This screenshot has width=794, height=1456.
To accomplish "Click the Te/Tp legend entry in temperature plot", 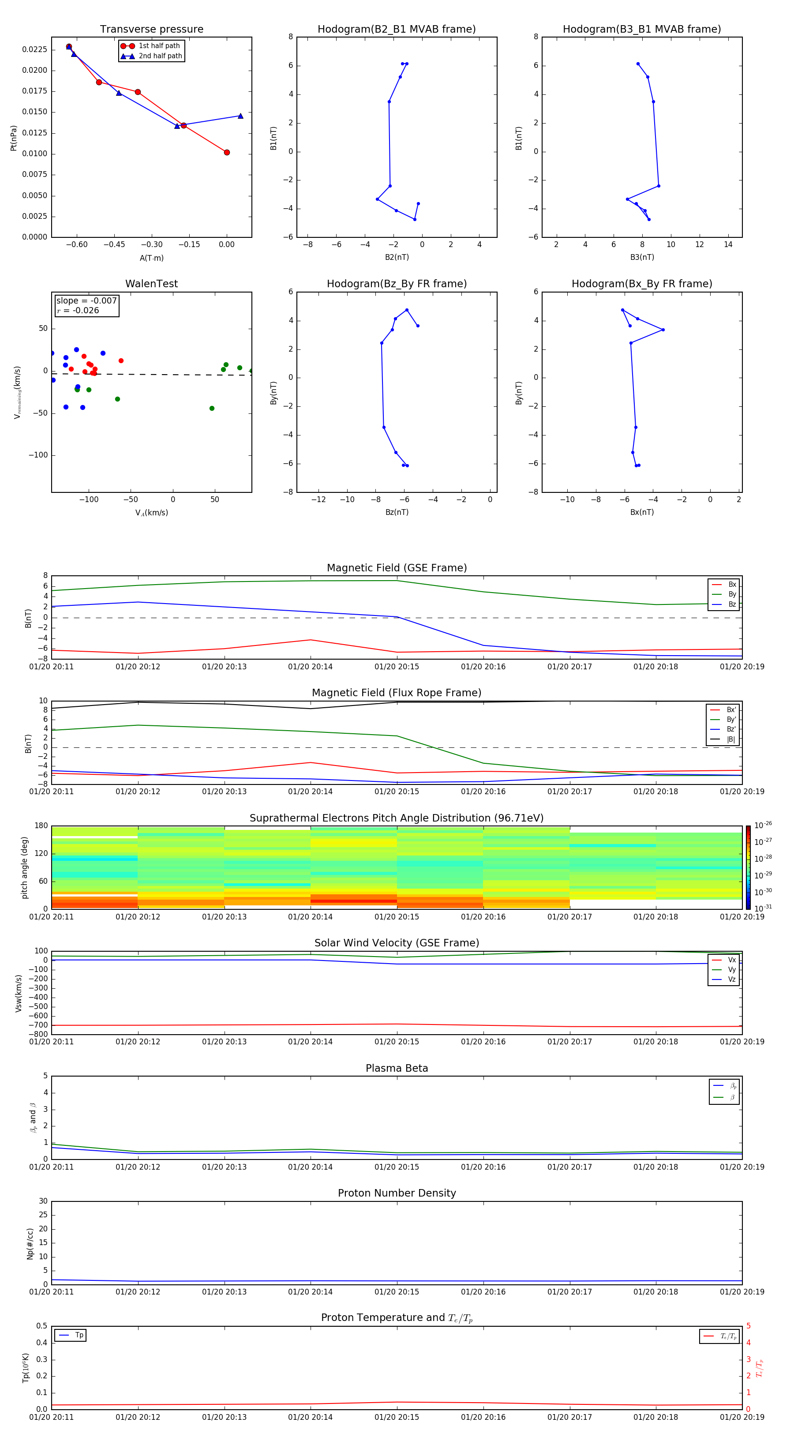I will [719, 1336].
